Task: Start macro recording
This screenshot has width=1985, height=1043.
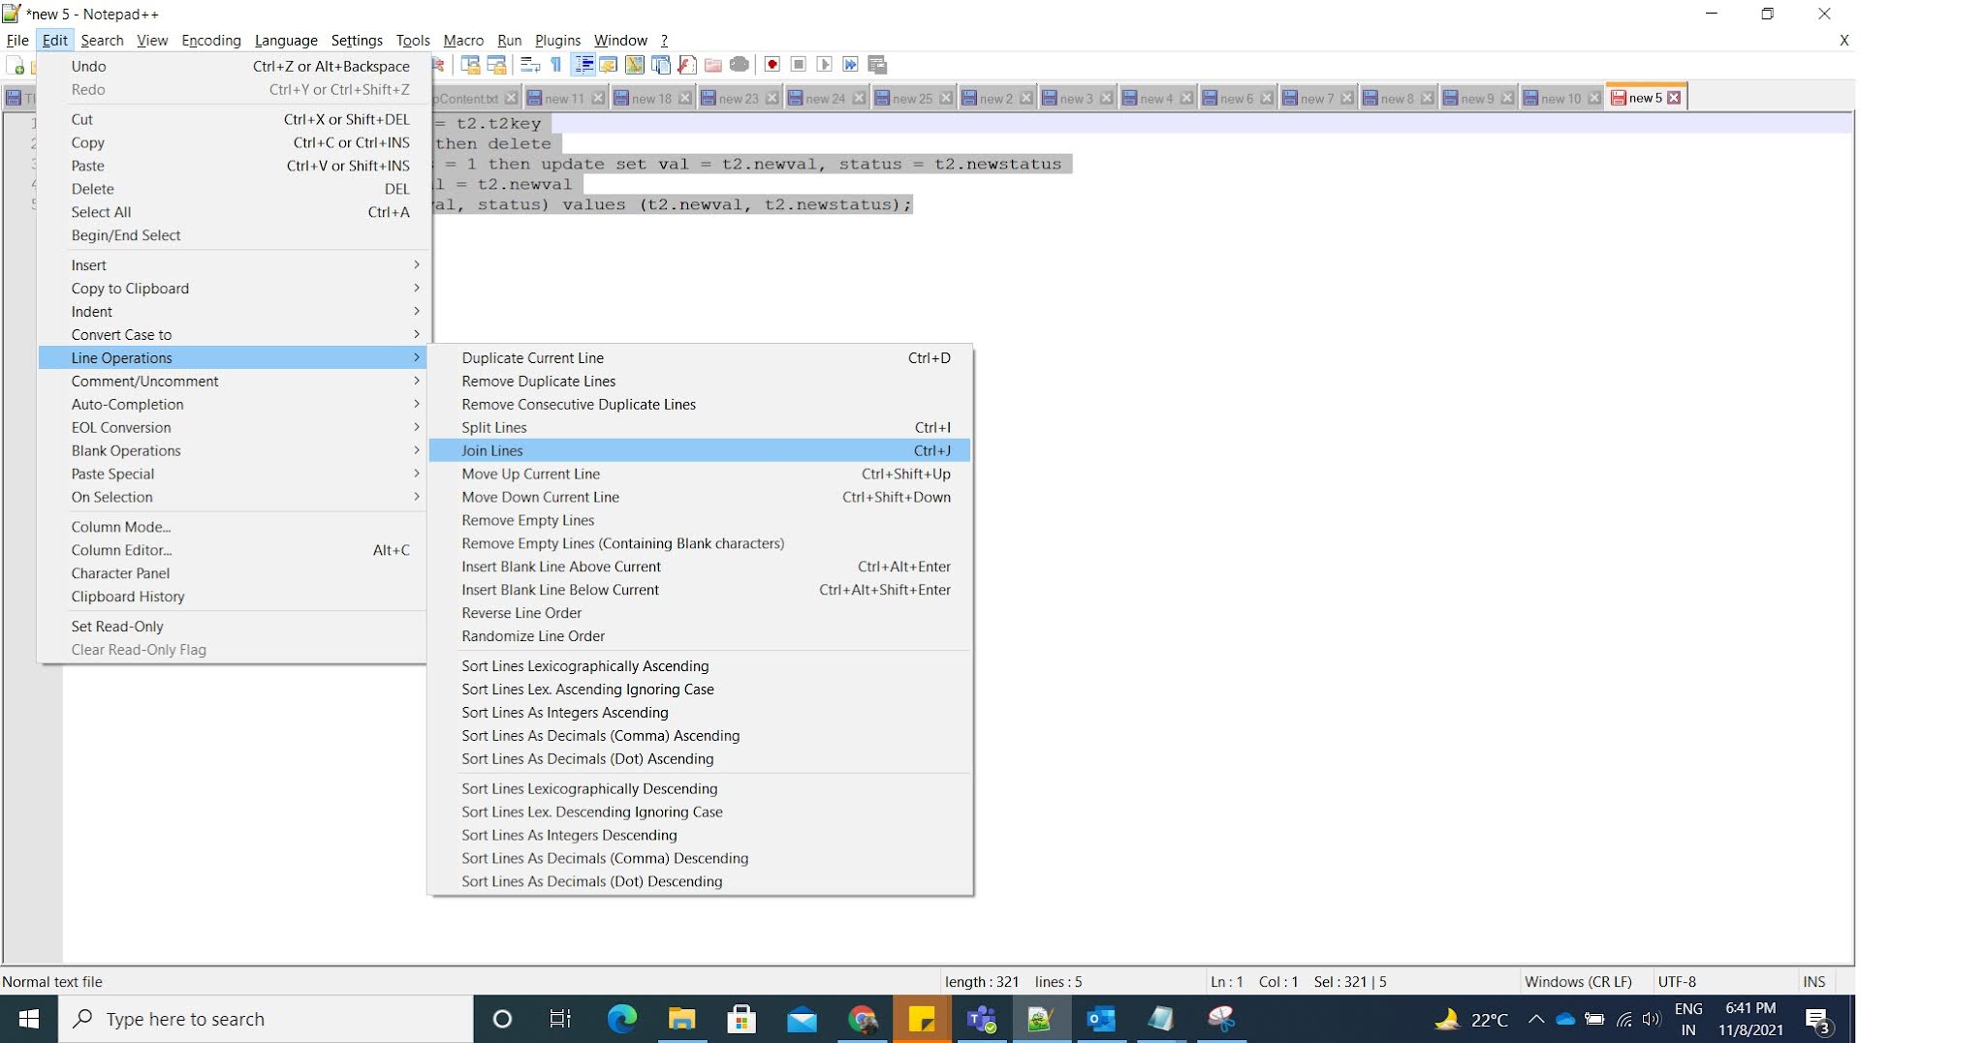Action: pos(772,65)
